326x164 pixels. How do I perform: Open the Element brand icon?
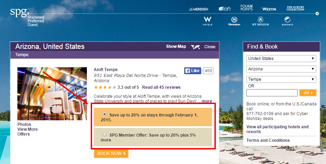(287, 21)
